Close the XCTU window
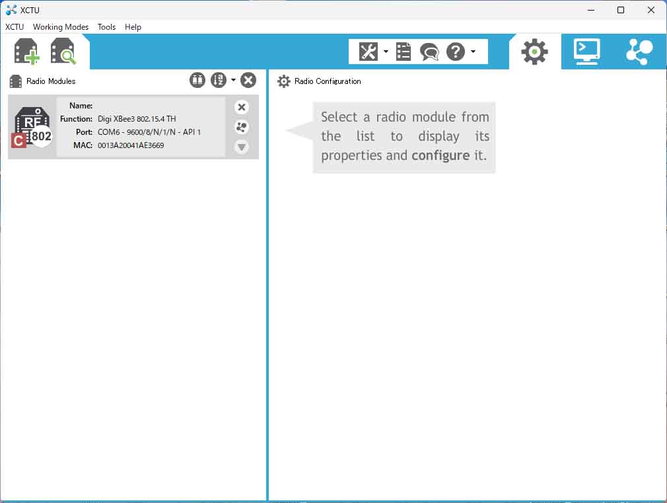Screen dimensions: 667x503 [x=651, y=10]
